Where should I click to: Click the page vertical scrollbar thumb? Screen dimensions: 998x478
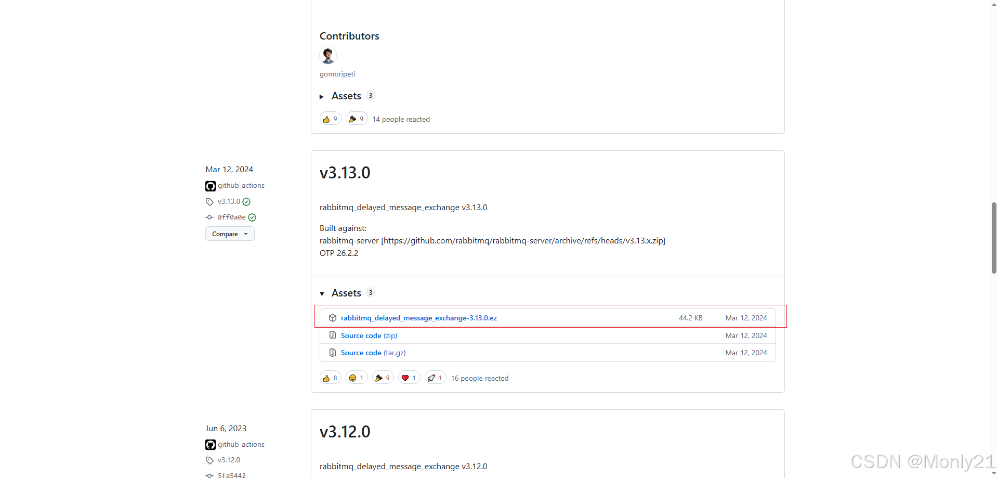[994, 238]
